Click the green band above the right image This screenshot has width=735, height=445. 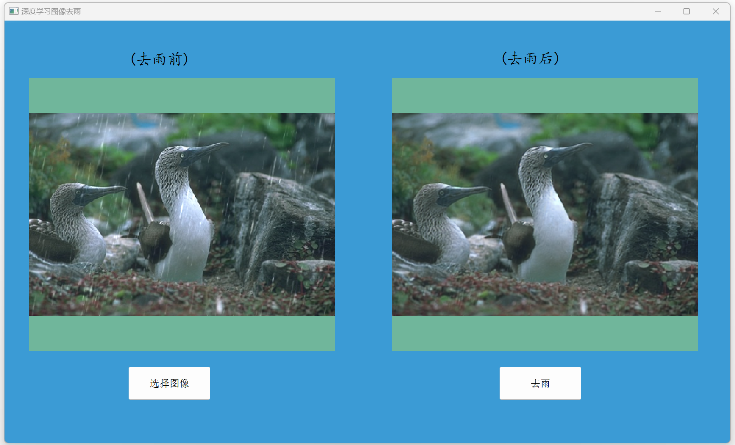tap(545, 96)
